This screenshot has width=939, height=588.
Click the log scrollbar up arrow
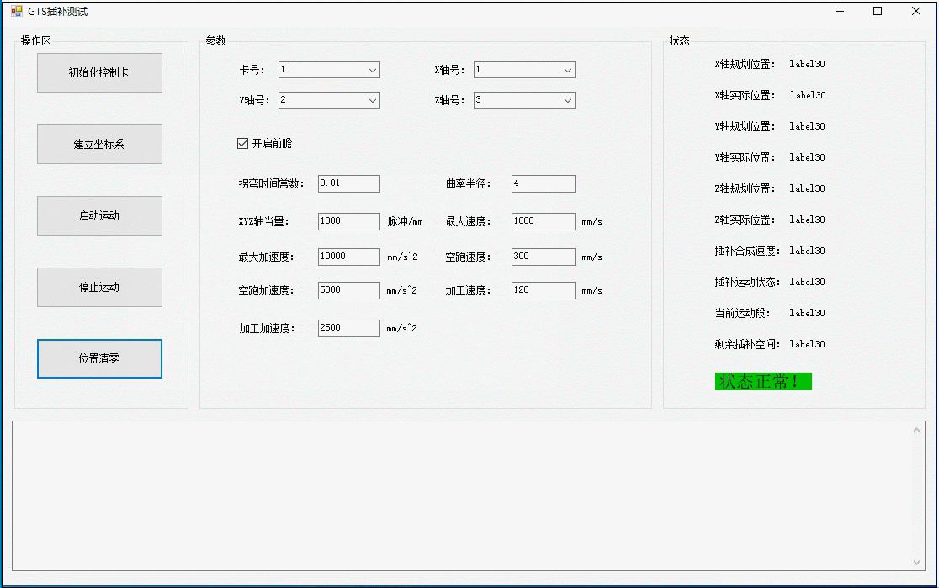click(x=916, y=430)
